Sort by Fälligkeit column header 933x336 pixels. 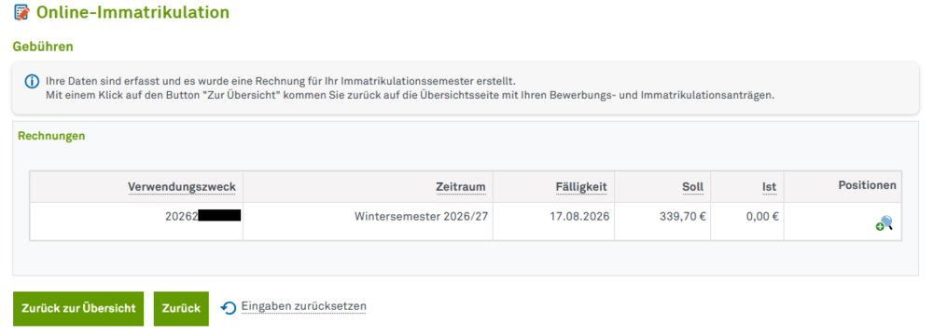click(580, 187)
